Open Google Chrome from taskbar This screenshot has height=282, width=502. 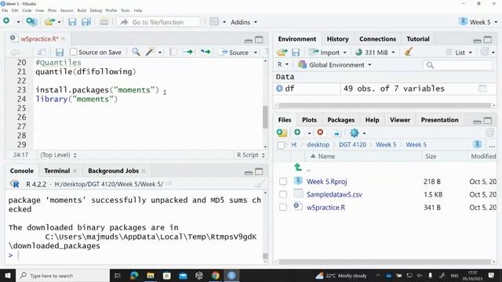click(x=215, y=275)
